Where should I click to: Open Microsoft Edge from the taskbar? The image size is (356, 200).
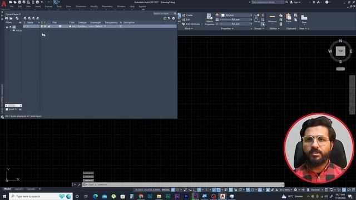pos(95,196)
